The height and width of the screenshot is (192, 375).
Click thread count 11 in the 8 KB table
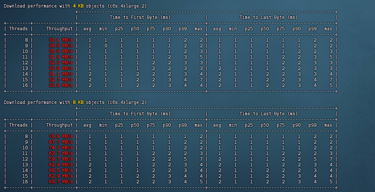coord(25,153)
